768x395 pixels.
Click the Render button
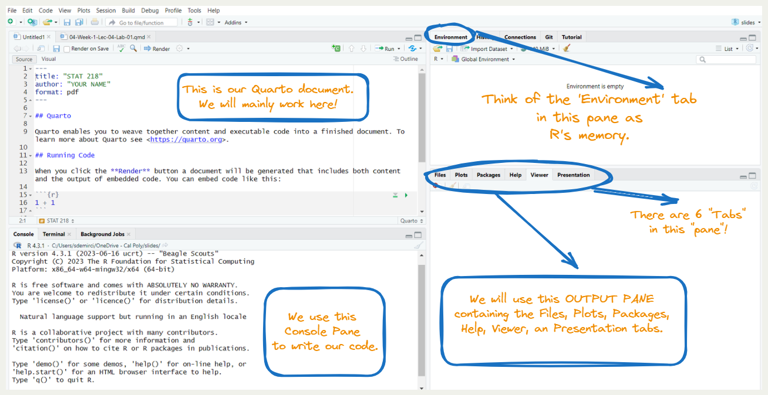click(x=157, y=49)
